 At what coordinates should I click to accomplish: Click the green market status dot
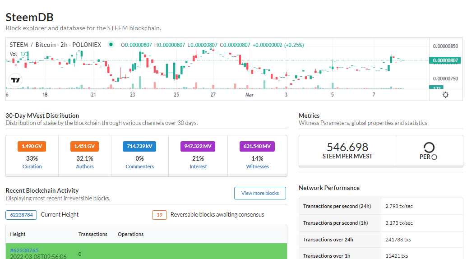111,45
